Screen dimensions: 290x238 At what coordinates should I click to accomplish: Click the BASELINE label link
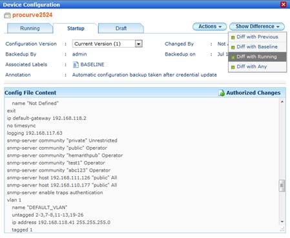(x=92, y=64)
